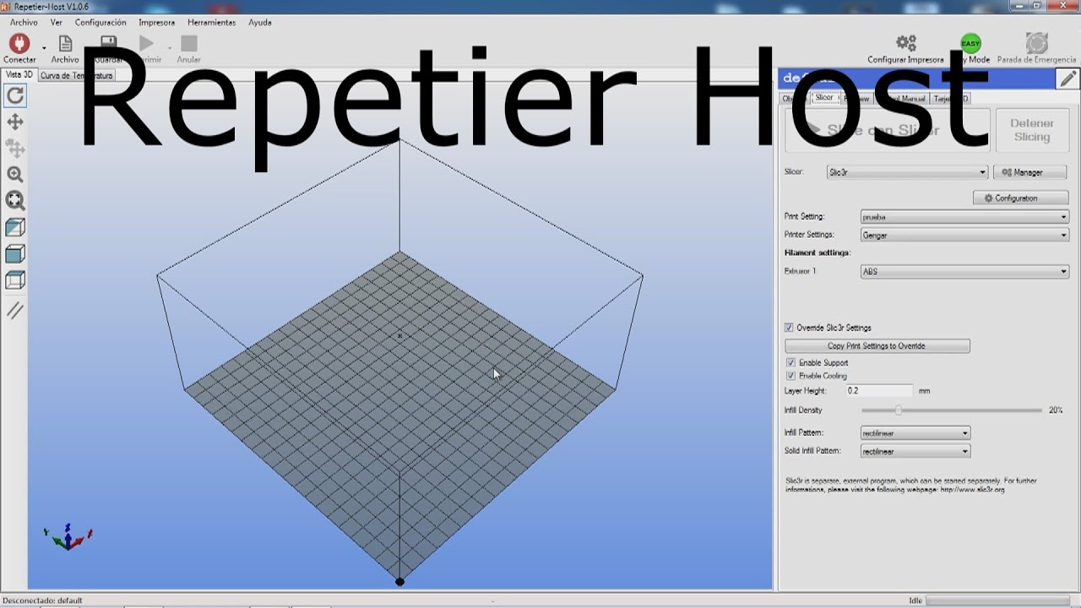
Task: Toggle parallel projection diagonal lines icon
Action: tap(15, 311)
